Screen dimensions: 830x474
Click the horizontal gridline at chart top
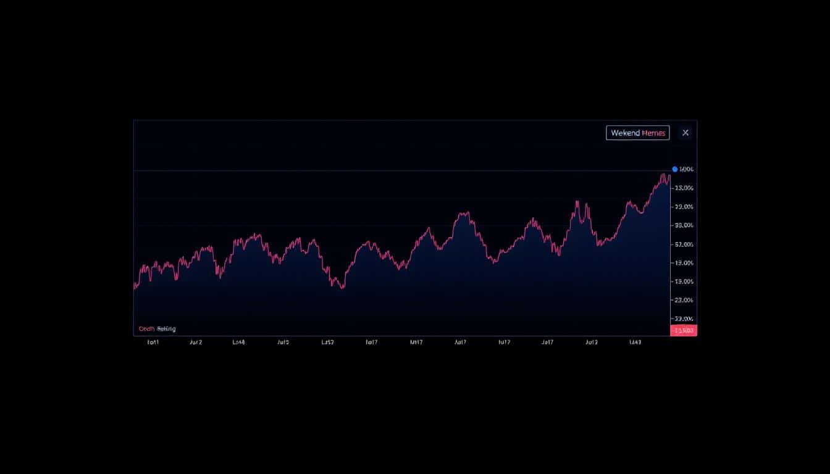(x=401, y=170)
